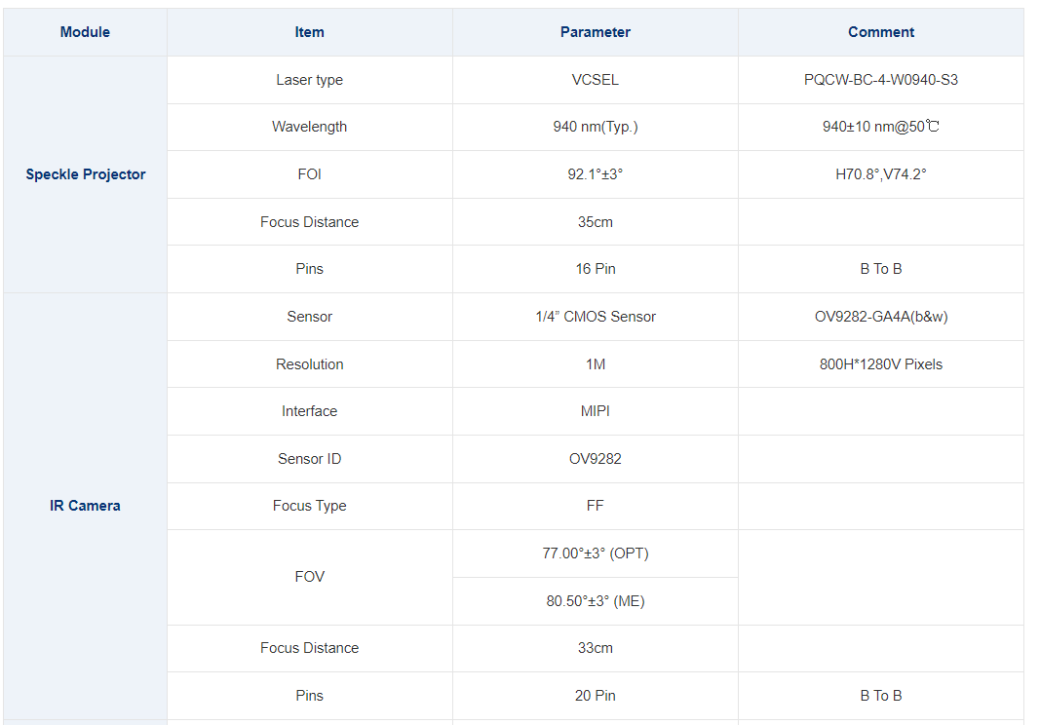Click the Item column header
The image size is (1040, 725).
pos(309,32)
